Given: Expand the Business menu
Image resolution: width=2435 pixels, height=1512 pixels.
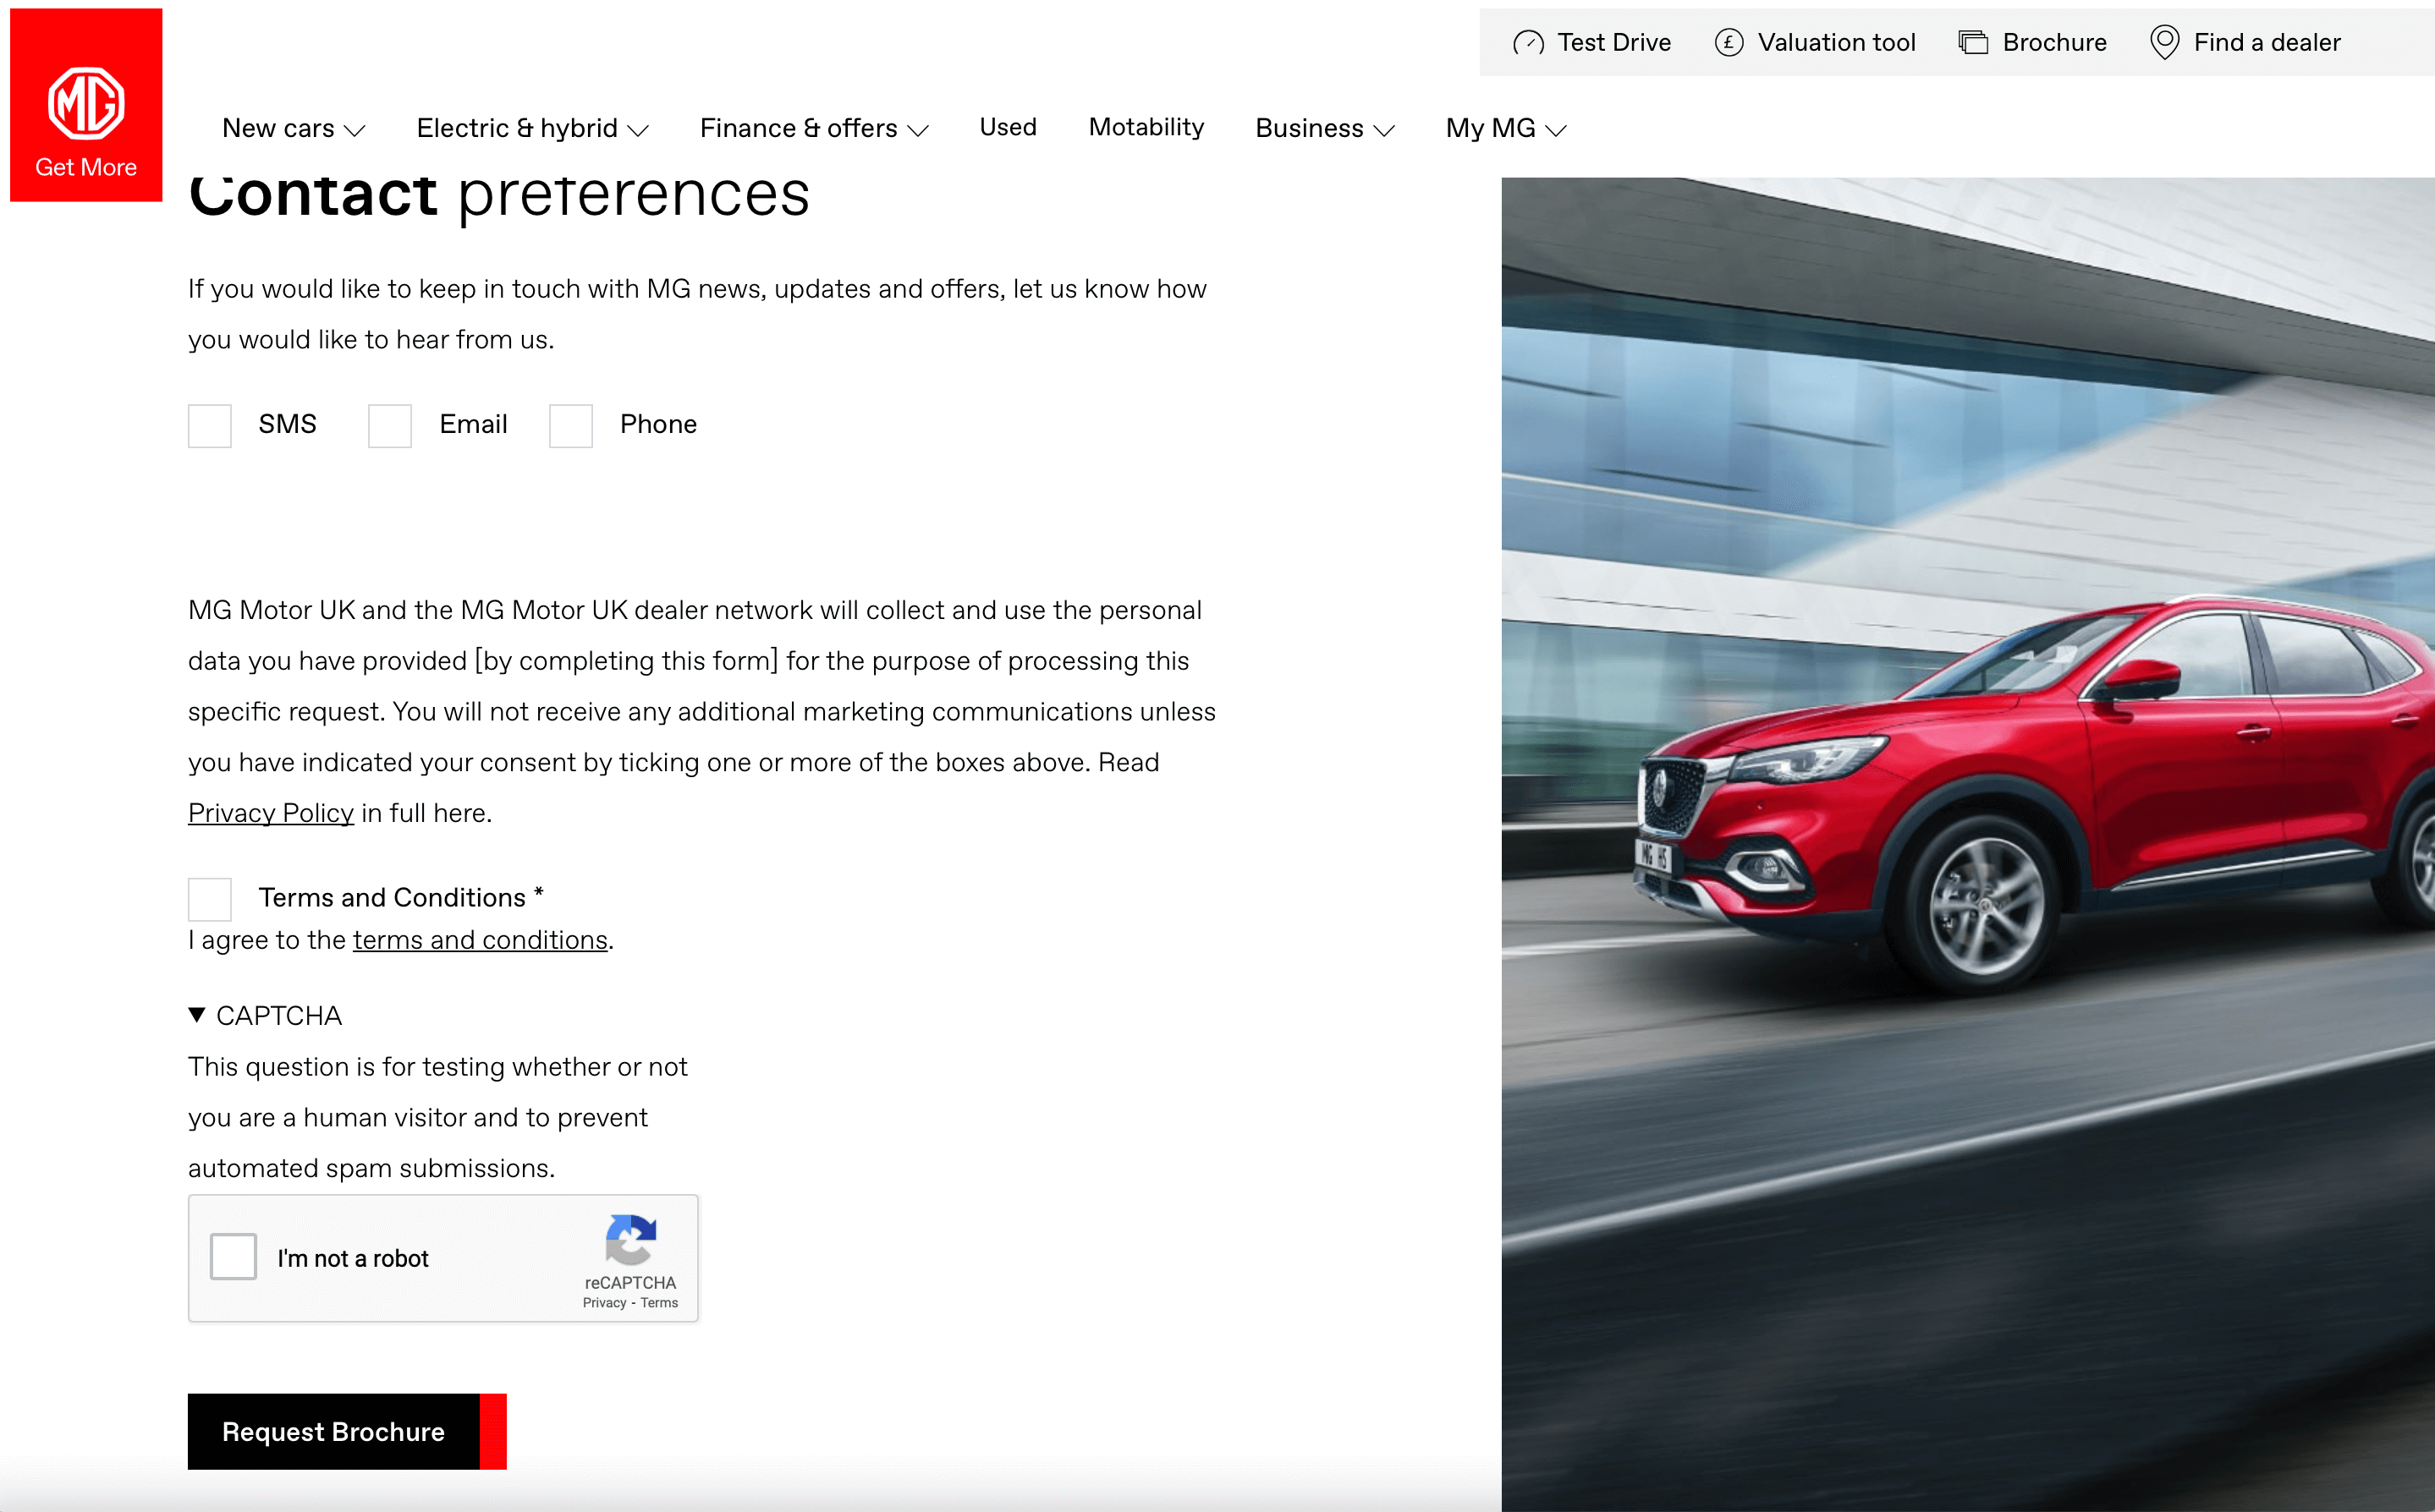Looking at the screenshot, I should (x=1325, y=129).
